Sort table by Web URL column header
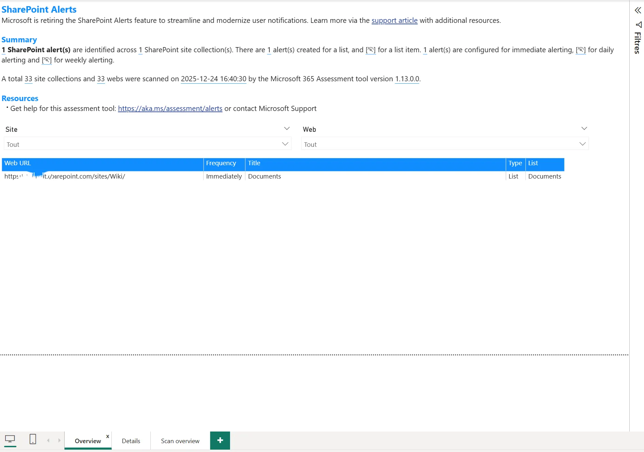 click(x=18, y=163)
